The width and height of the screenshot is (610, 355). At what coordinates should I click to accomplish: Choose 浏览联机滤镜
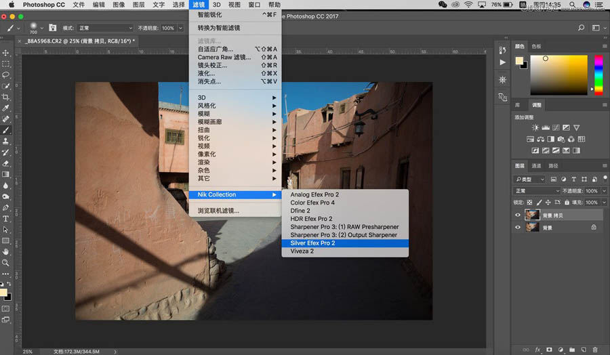[x=235, y=211]
